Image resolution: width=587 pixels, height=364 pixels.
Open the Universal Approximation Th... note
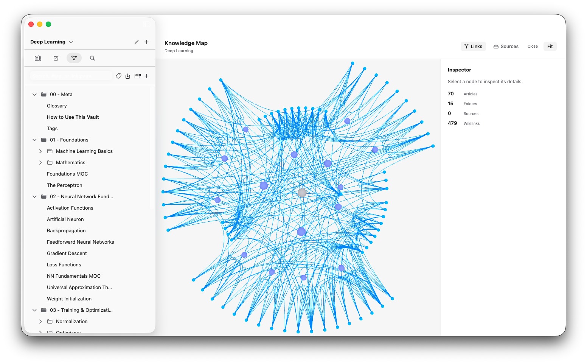pos(79,288)
